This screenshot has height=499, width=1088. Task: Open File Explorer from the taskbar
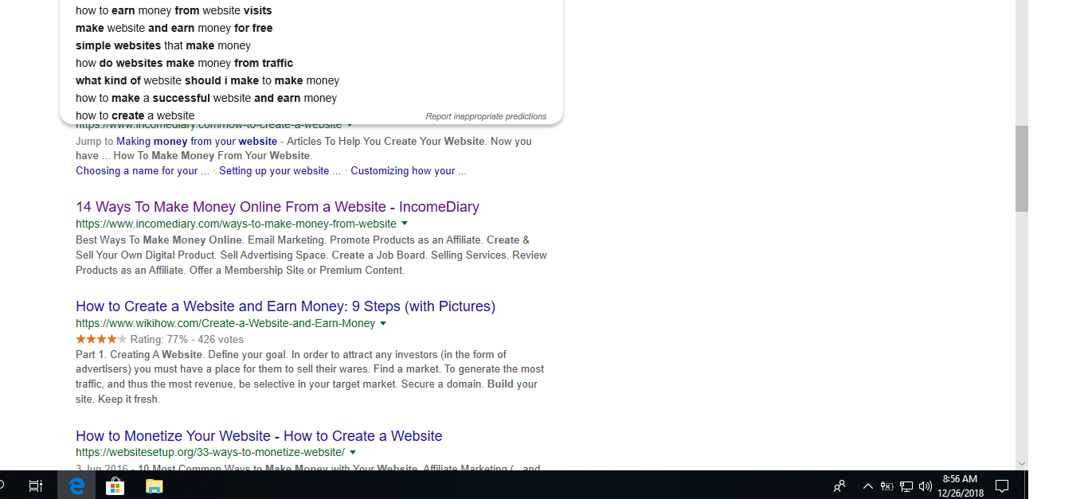click(x=154, y=485)
